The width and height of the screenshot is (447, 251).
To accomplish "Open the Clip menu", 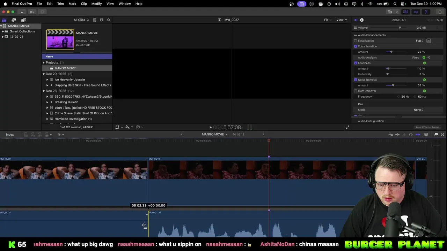I will [84, 4].
